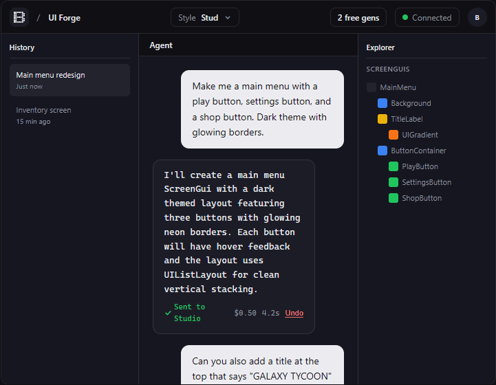This screenshot has width=496, height=385.
Task: Click the 2 free gens button
Action: 358,17
